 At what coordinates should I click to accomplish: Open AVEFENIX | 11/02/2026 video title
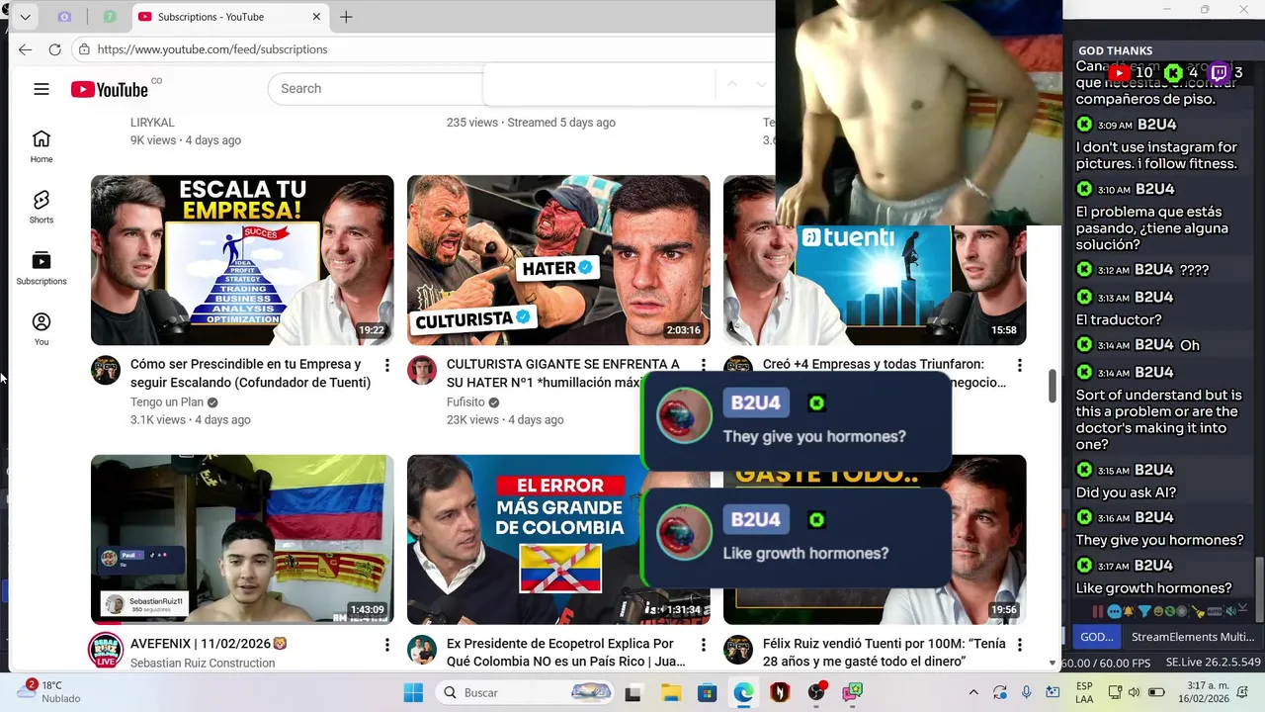209,644
